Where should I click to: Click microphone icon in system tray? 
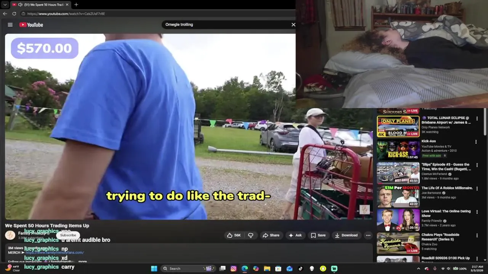[x=435, y=269]
